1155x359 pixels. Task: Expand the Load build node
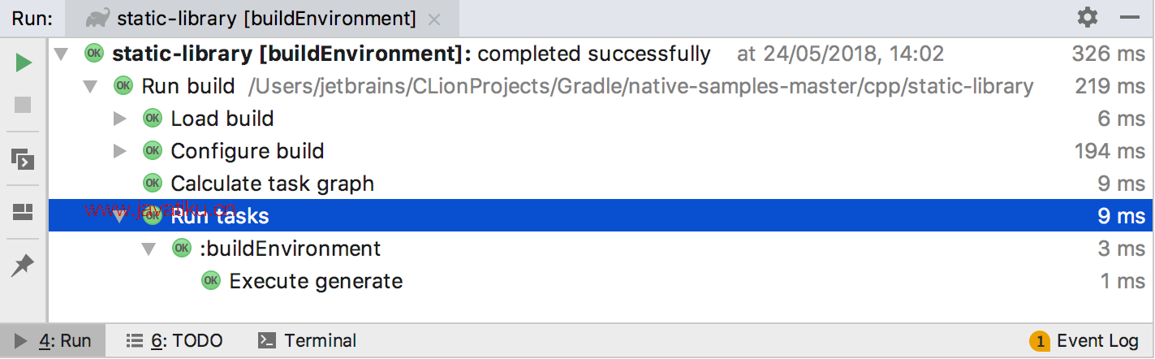tap(120, 119)
